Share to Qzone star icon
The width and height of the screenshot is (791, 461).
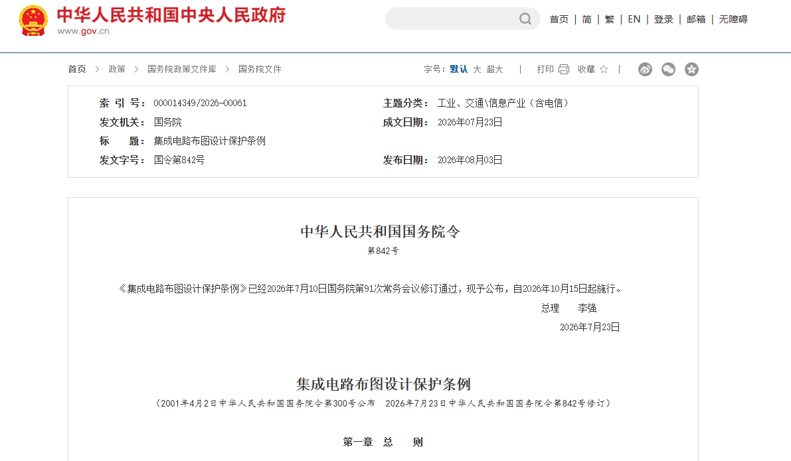pyautogui.click(x=691, y=69)
